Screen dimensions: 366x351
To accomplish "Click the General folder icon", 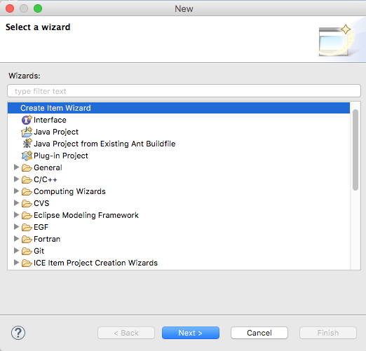I will 27,167.
